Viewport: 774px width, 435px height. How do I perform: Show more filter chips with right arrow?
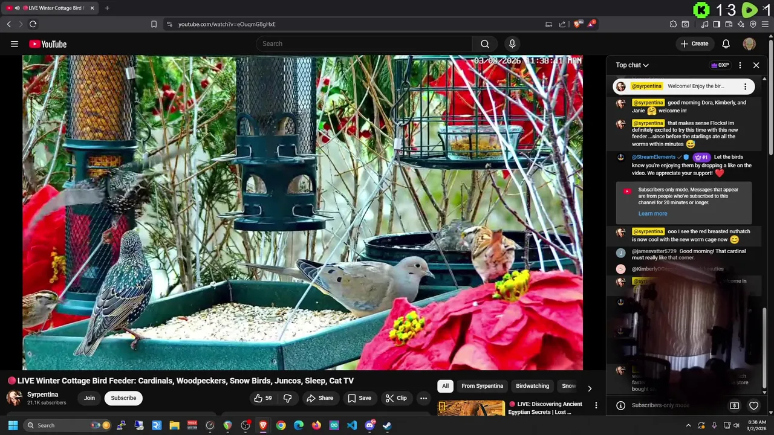tap(590, 388)
